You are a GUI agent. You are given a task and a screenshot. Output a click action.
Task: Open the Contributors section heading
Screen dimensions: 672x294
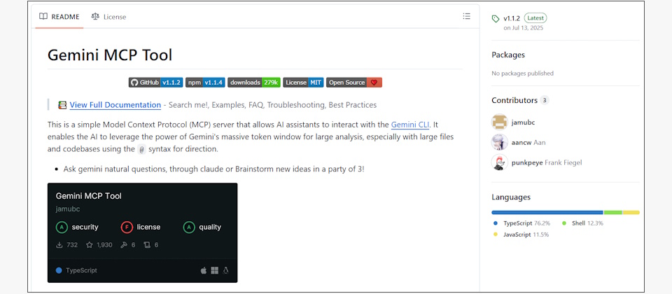(x=514, y=100)
